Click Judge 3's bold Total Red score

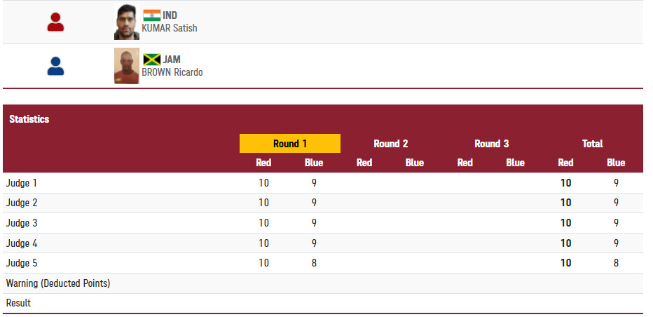(x=565, y=223)
